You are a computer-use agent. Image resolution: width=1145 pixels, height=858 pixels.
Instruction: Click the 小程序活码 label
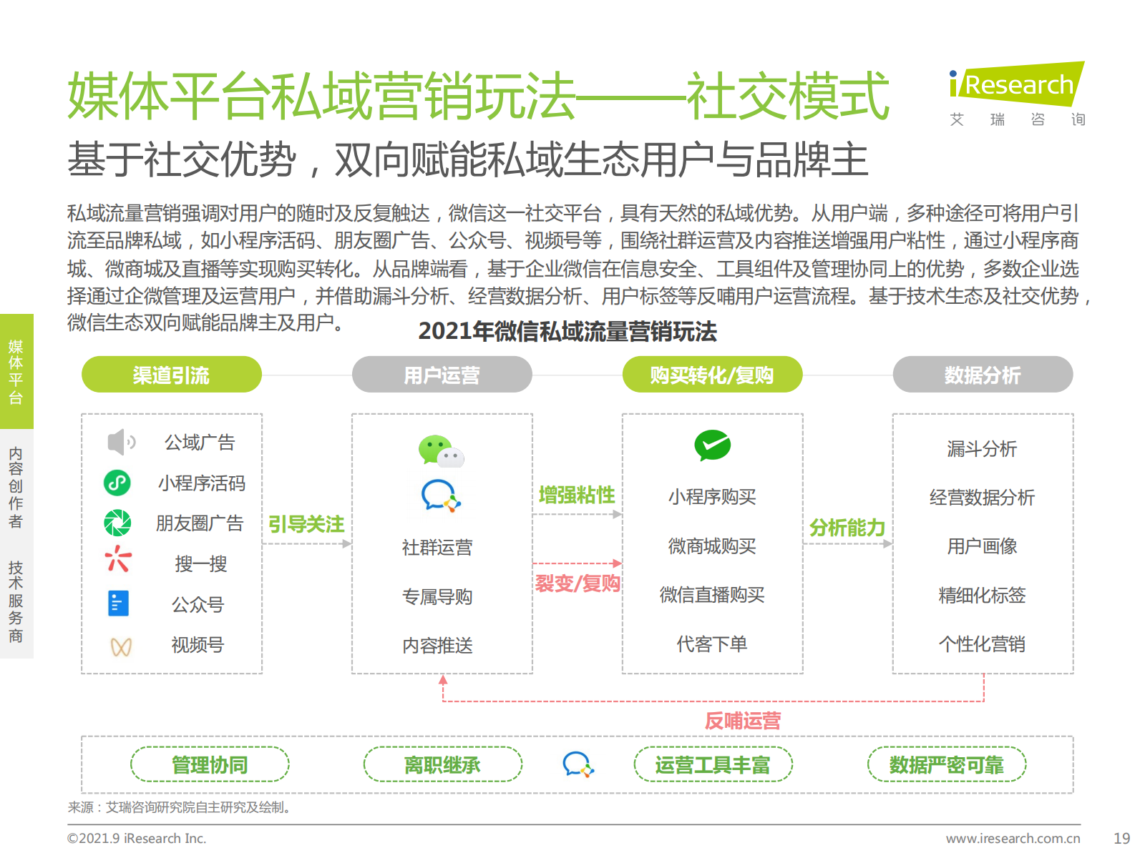(x=202, y=483)
